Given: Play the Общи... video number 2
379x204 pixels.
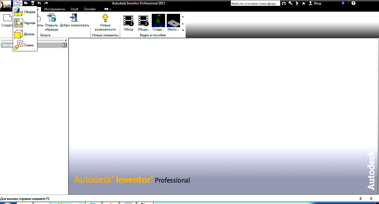Looking at the screenshot, I should 143,23.
